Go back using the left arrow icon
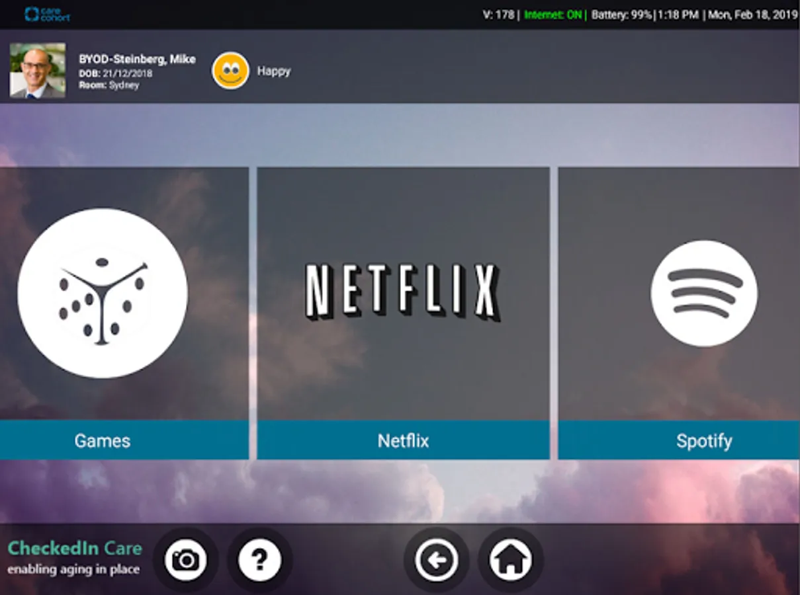Viewport: 800px width, 595px height. tap(436, 560)
